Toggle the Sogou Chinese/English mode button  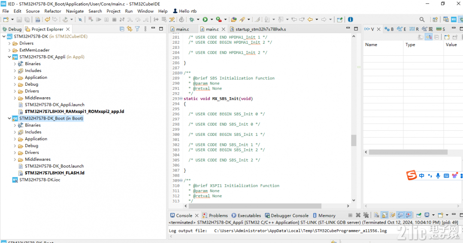point(422,176)
